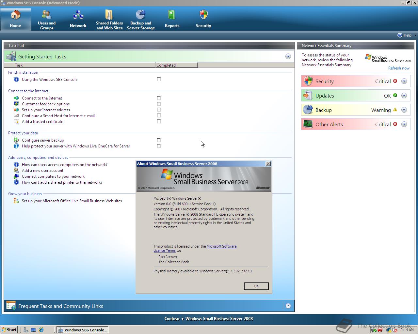Click the Other Alerts monitor icon
This screenshot has width=418, height=334.
click(308, 124)
